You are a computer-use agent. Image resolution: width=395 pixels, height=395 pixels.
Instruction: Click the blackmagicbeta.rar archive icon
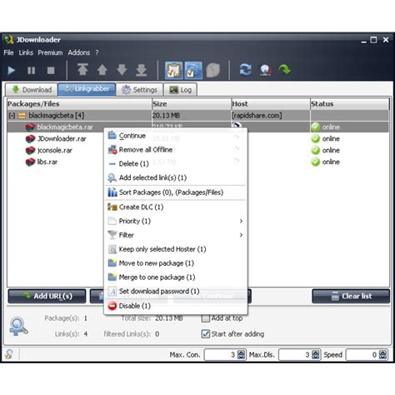click(30, 127)
